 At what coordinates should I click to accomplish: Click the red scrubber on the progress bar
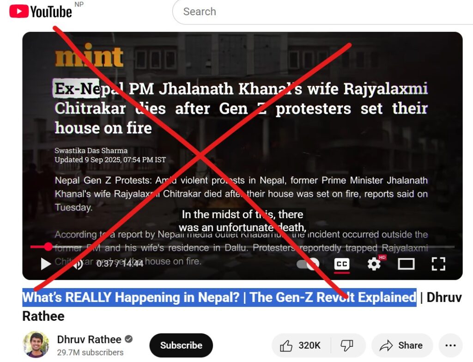click(48, 247)
